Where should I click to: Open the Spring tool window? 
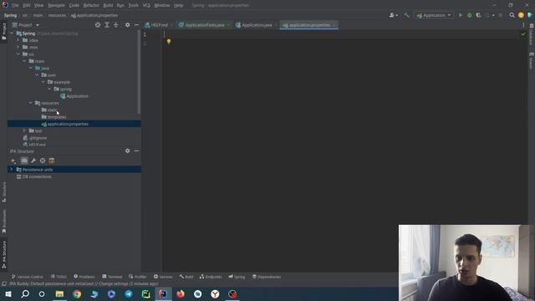237,277
